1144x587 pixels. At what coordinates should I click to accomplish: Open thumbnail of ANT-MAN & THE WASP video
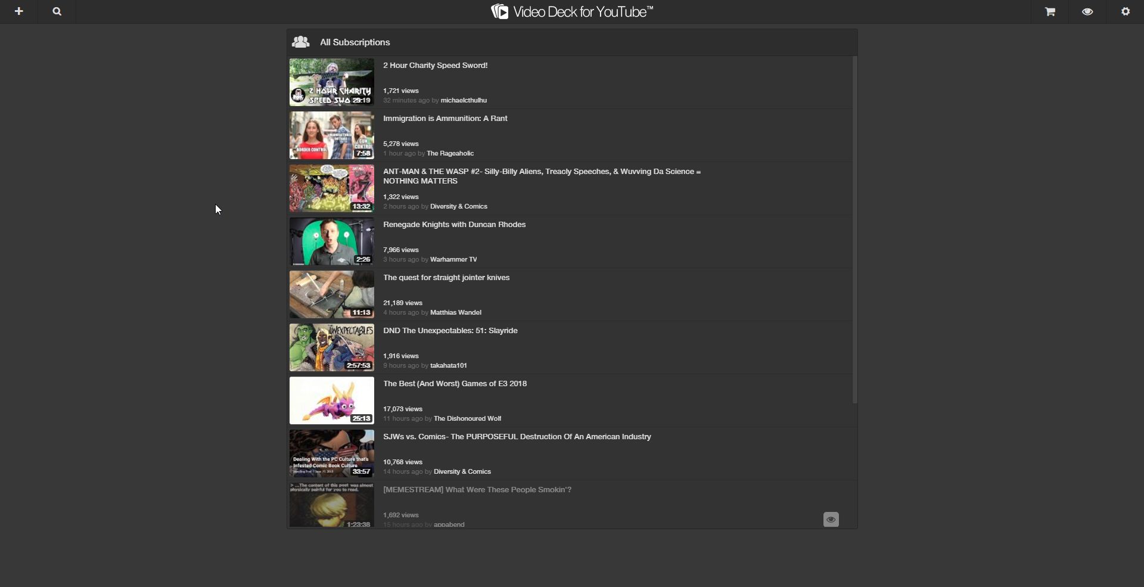(332, 188)
